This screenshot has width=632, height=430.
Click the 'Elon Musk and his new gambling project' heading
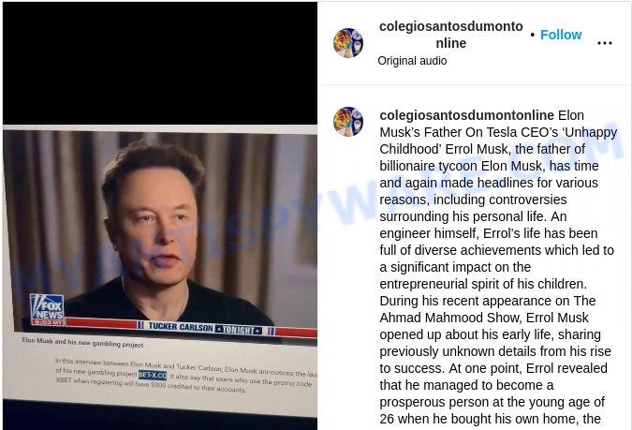pos(82,343)
